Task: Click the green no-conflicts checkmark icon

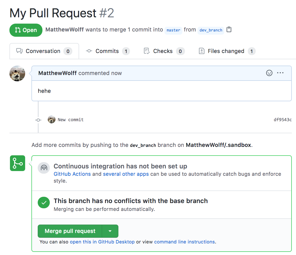Action: 44,203
